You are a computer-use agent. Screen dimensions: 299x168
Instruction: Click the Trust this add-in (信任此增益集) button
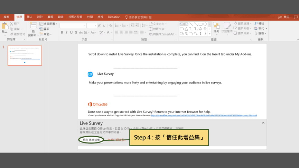coord(91,140)
